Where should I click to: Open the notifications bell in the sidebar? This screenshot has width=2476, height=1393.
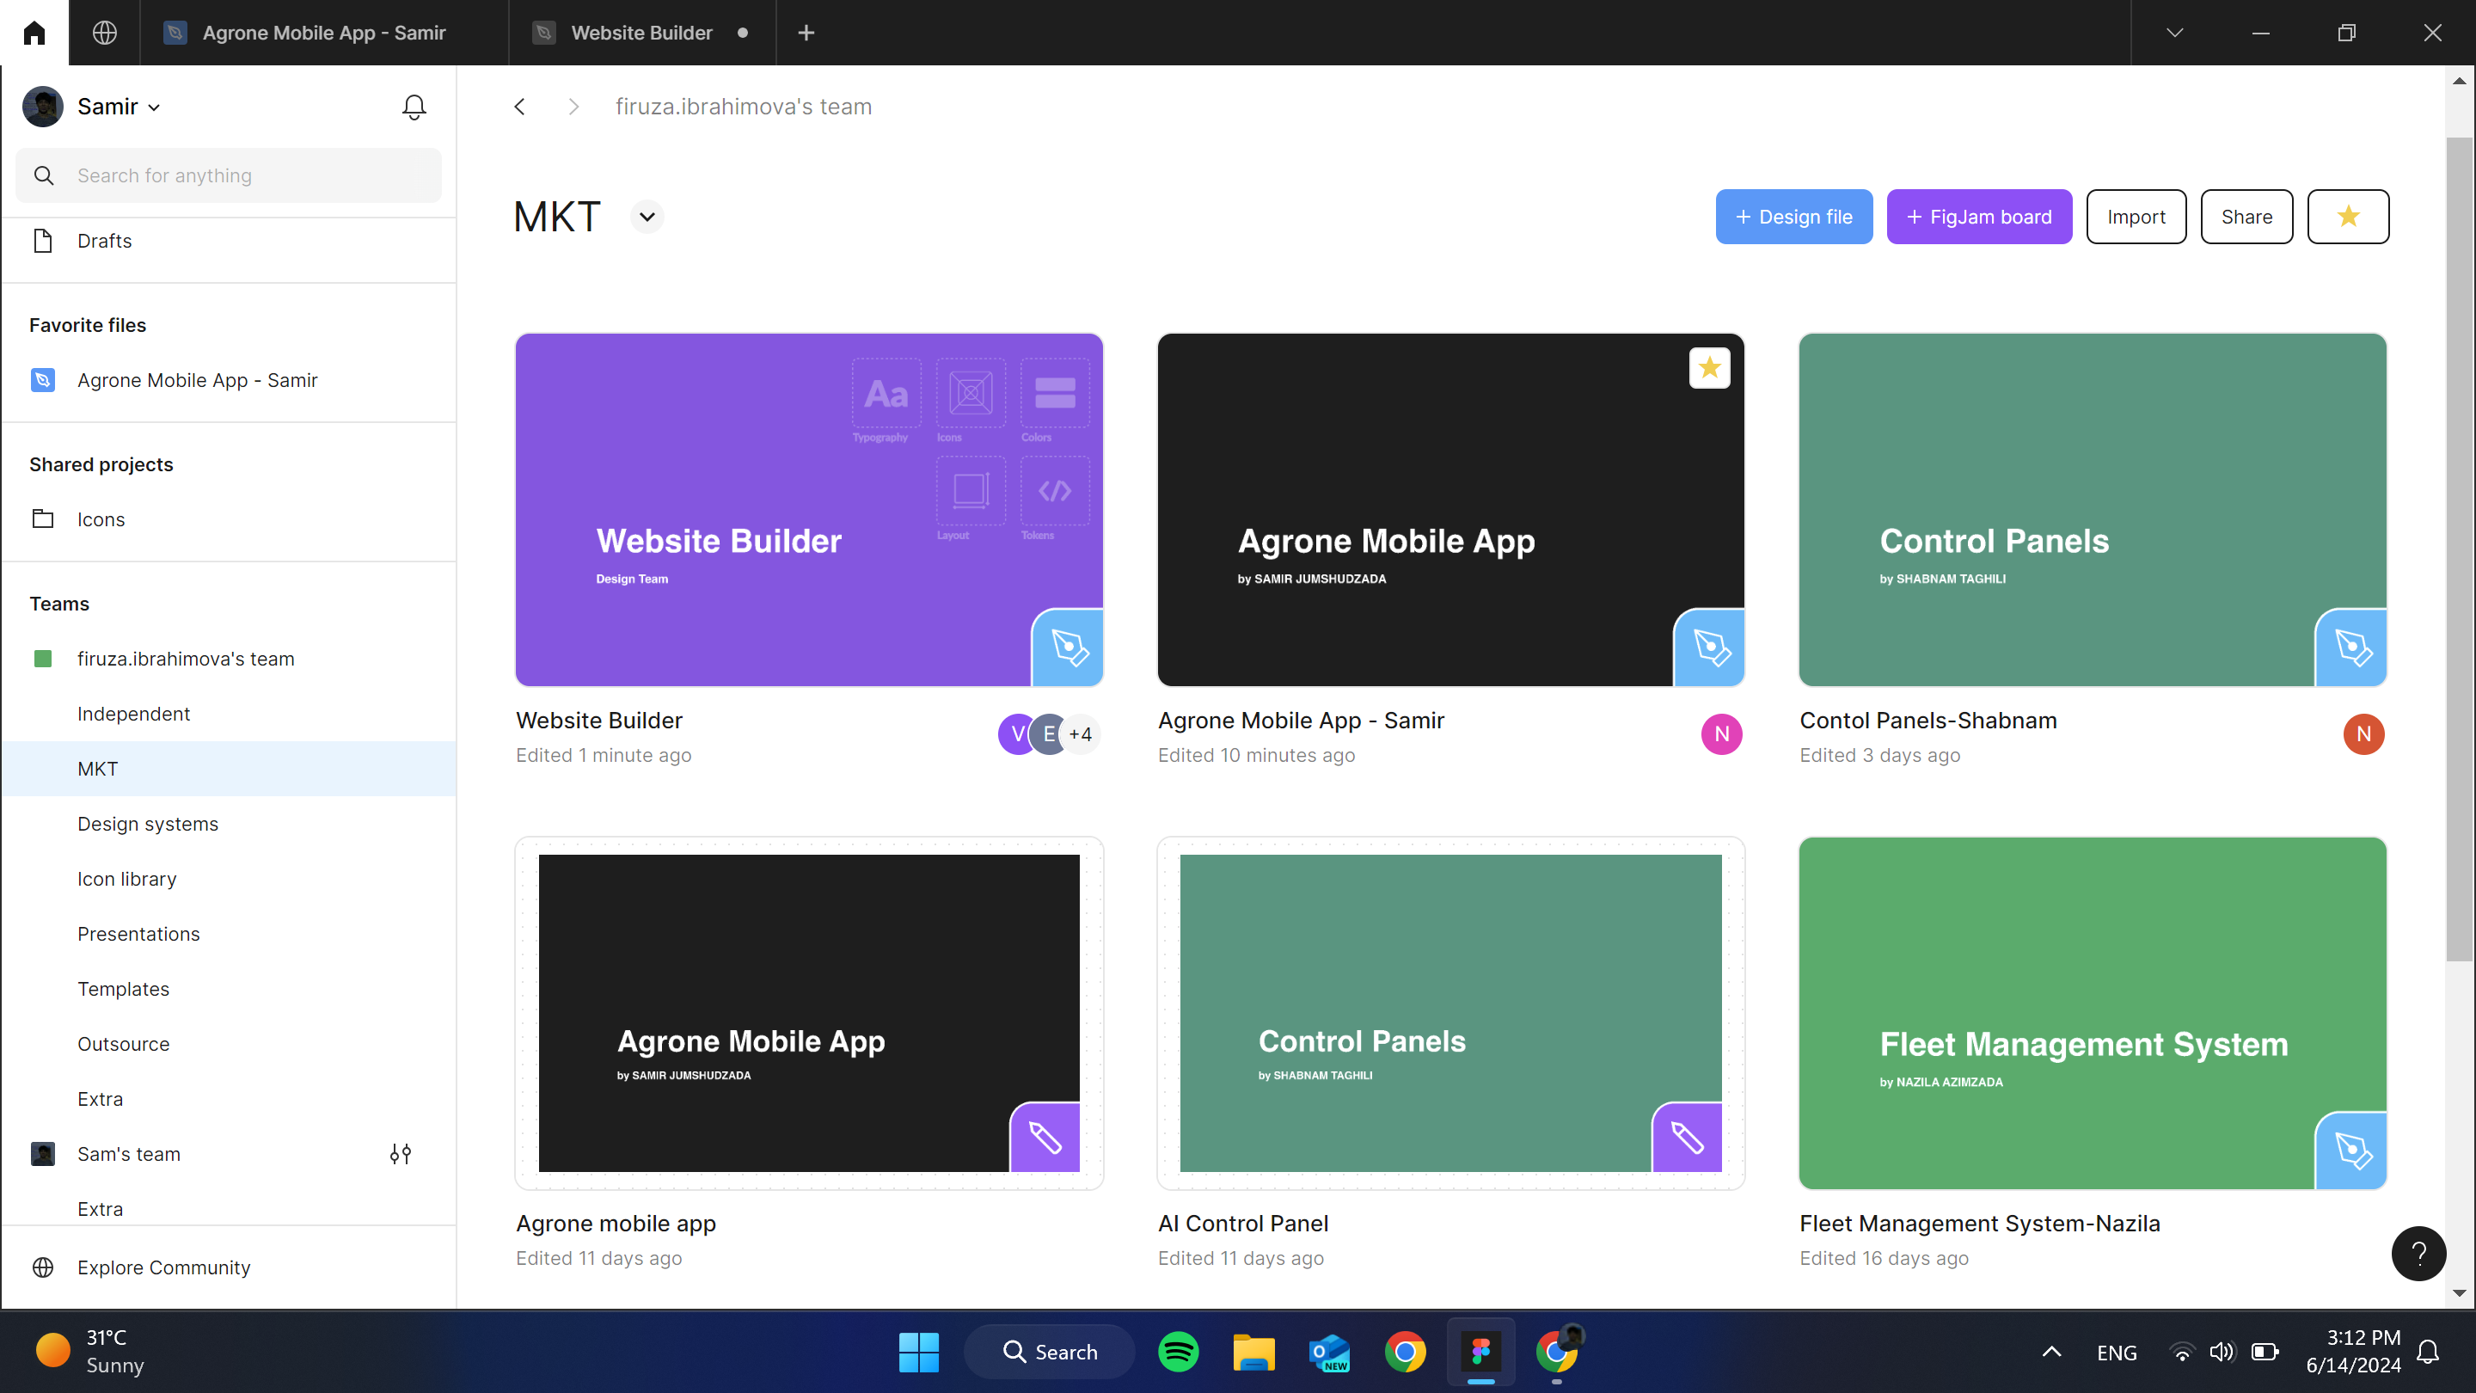(414, 107)
